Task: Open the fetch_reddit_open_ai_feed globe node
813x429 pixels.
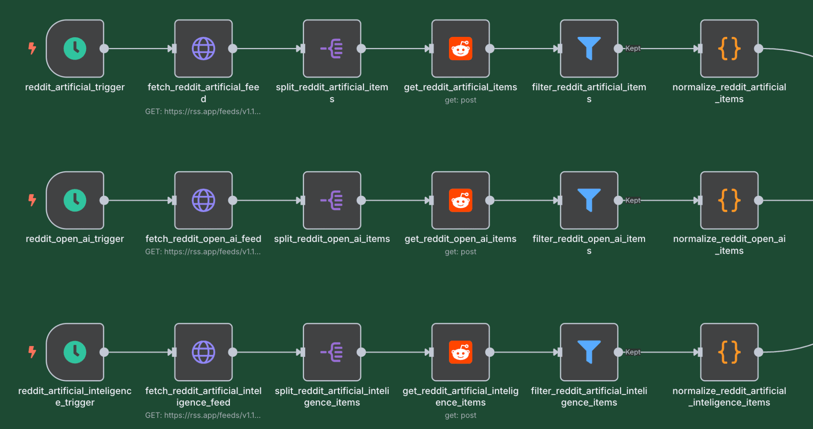Action: coord(203,200)
